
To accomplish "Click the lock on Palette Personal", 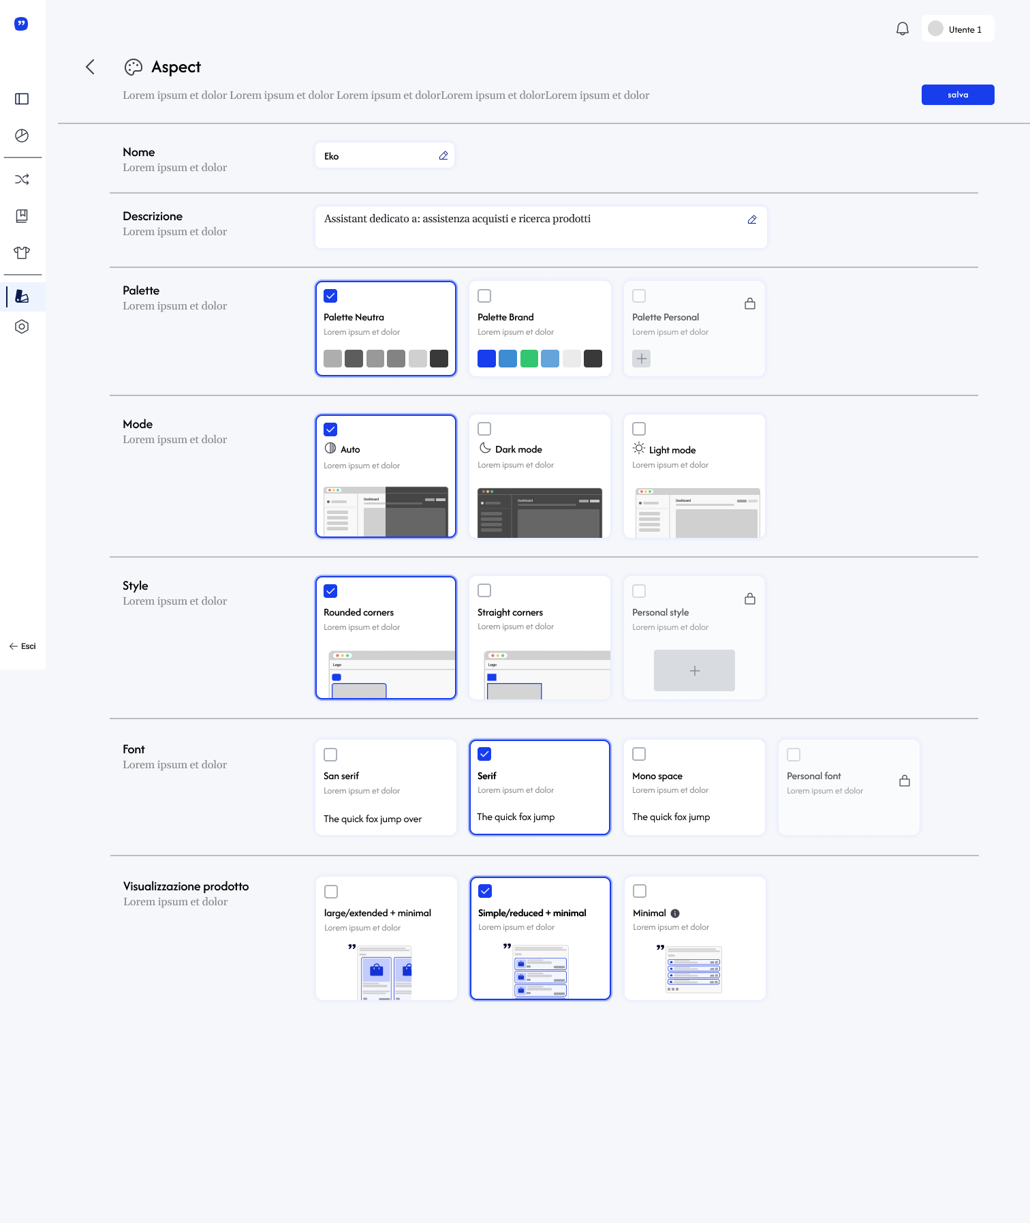I will [750, 303].
